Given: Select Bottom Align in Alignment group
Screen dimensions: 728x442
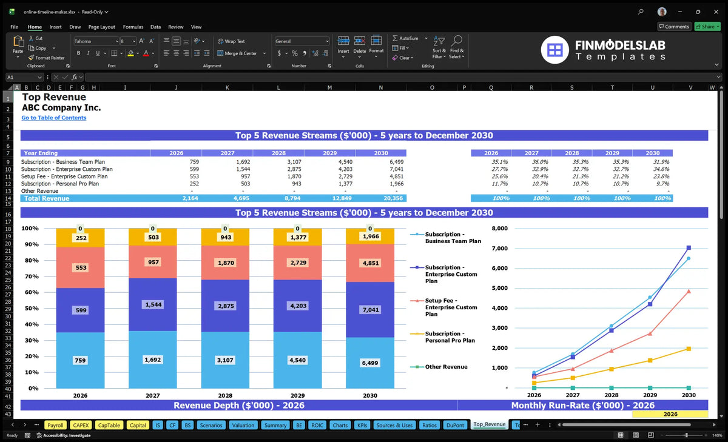Looking at the screenshot, I should click(186, 41).
